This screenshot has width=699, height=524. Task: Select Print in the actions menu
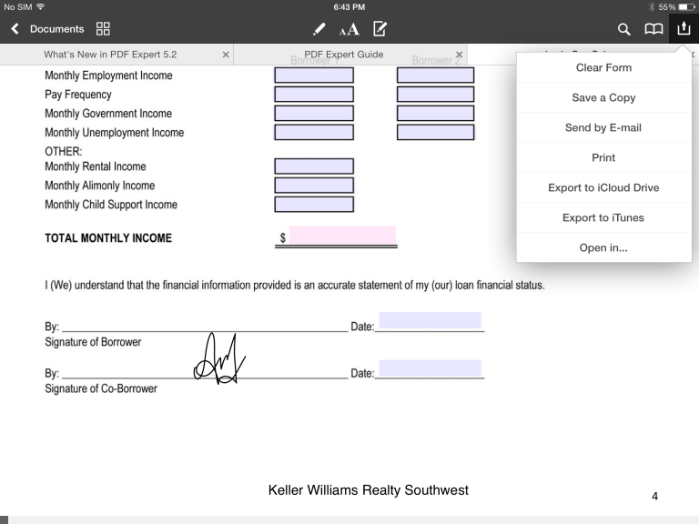tap(604, 157)
